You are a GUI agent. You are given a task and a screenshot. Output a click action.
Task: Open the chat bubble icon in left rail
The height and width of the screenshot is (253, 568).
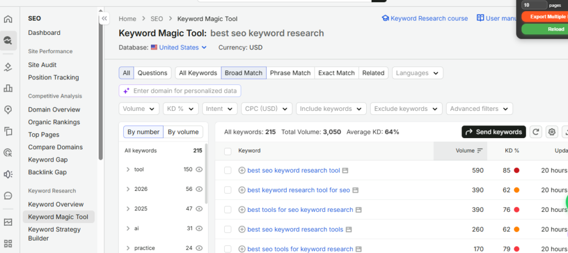point(8,196)
